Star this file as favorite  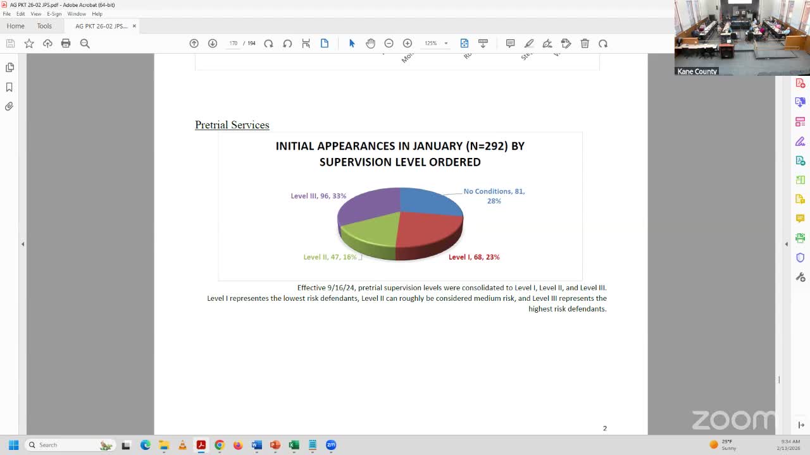pyautogui.click(x=29, y=44)
